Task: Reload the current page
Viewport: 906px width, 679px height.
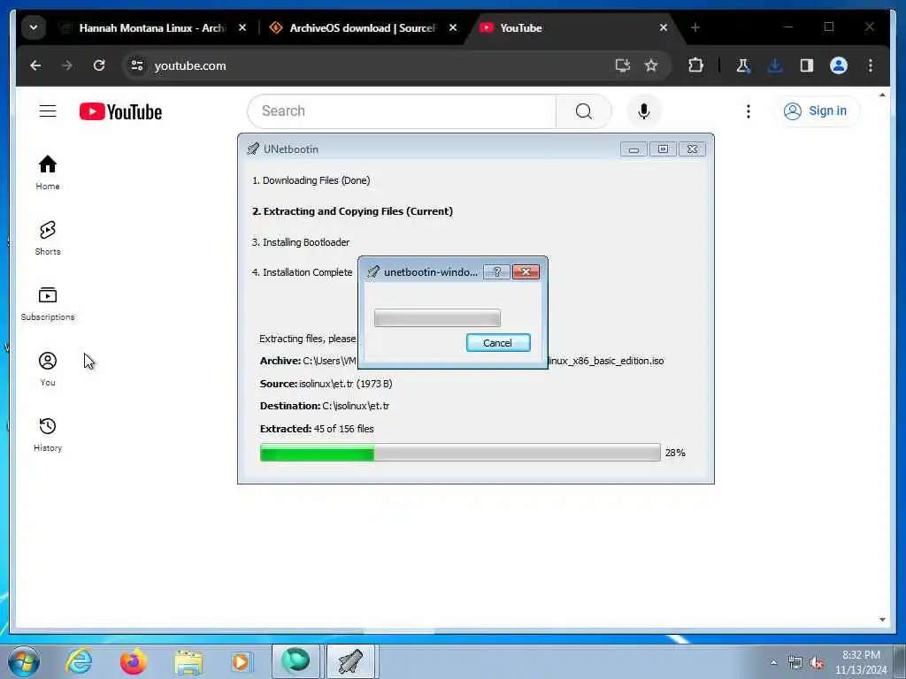Action: tap(99, 65)
